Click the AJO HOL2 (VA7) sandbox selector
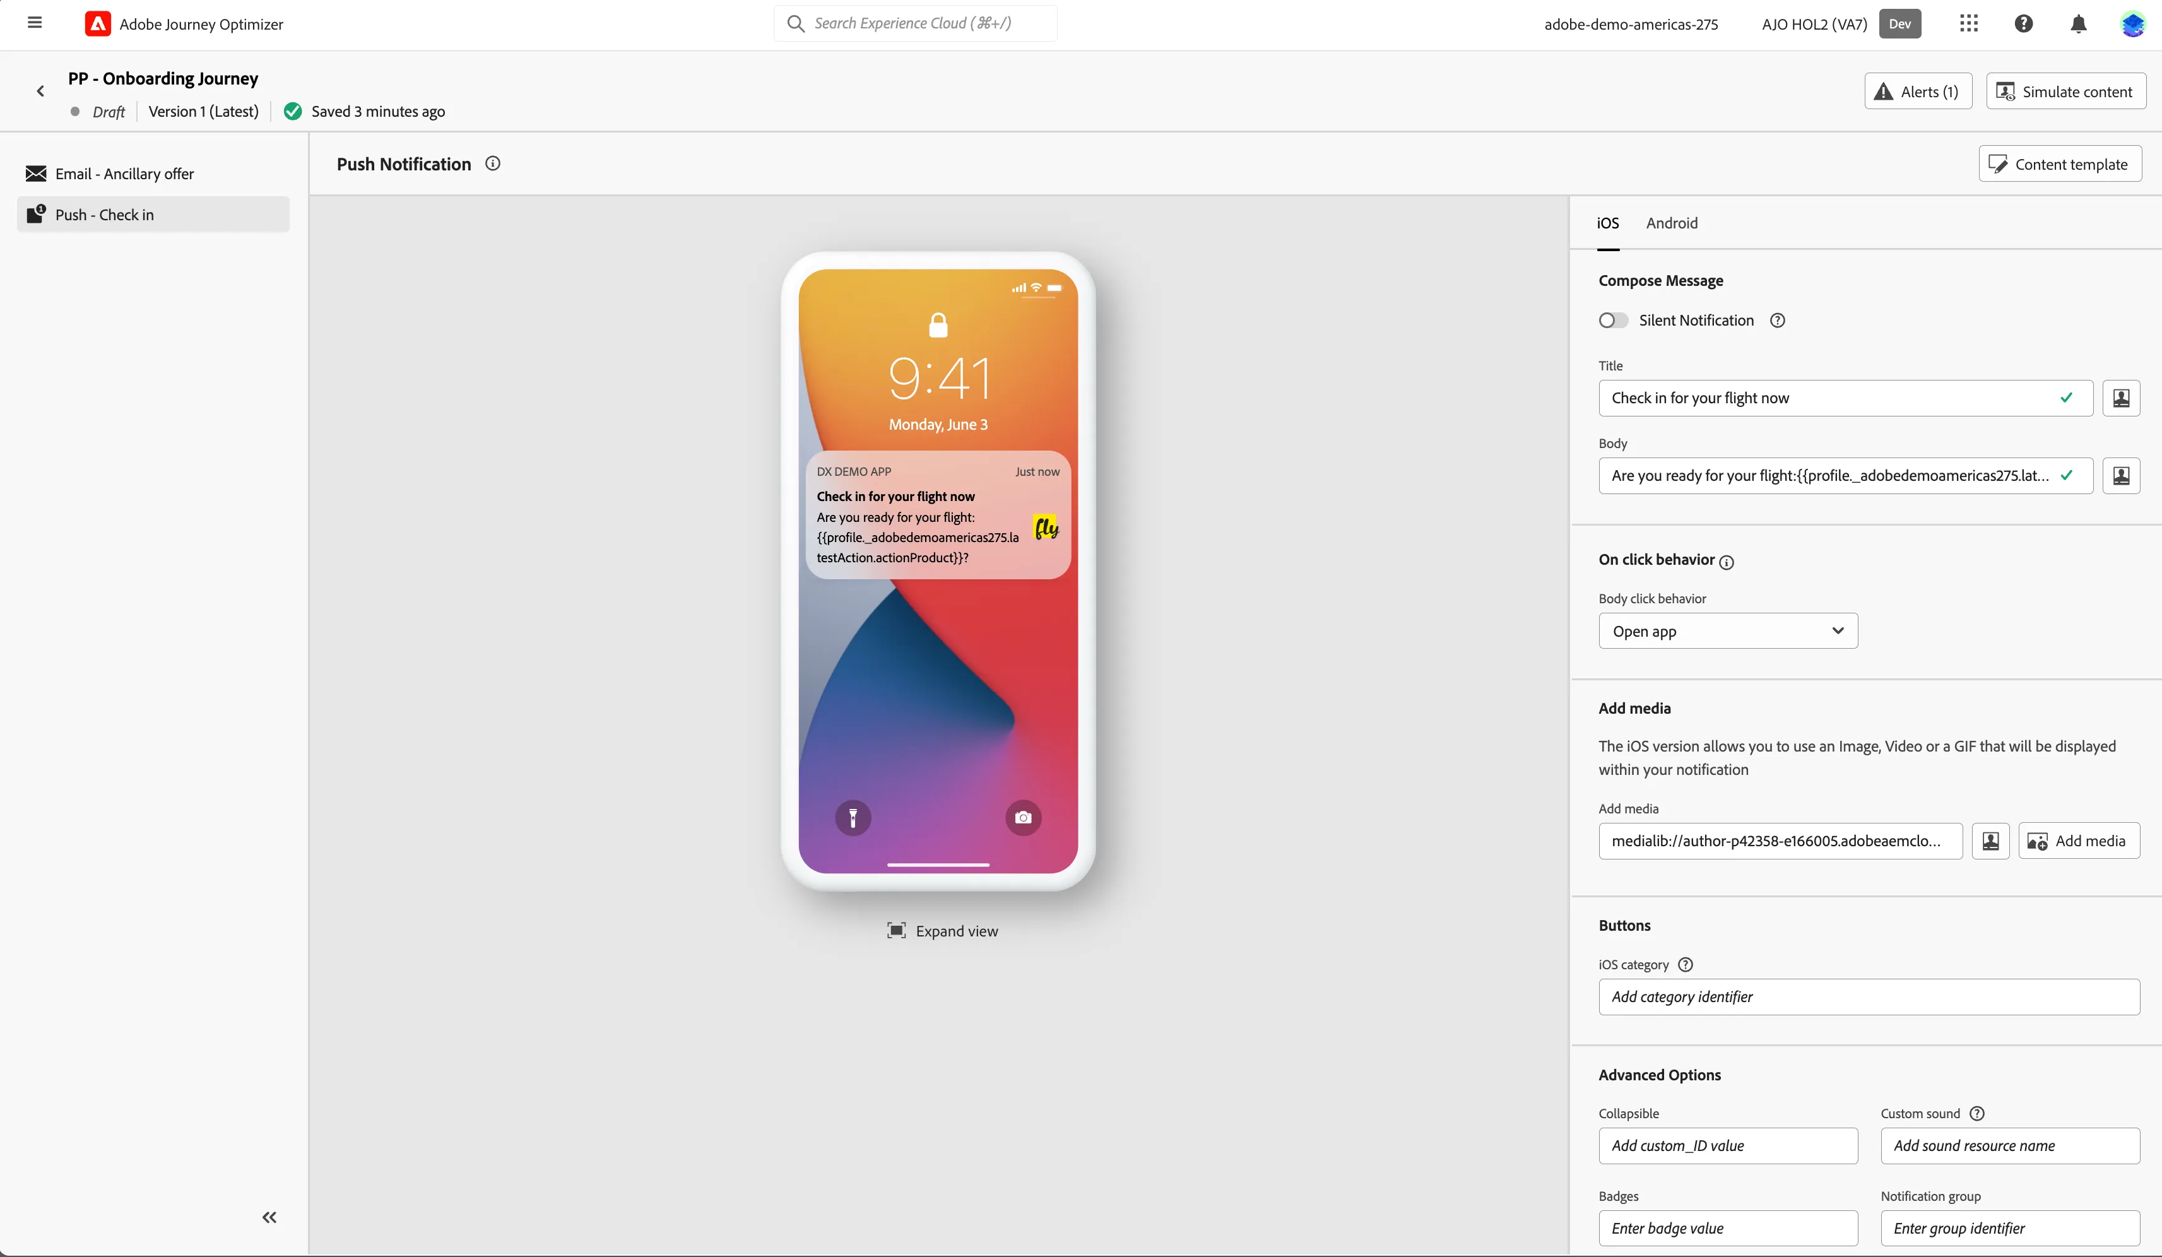 point(1814,24)
